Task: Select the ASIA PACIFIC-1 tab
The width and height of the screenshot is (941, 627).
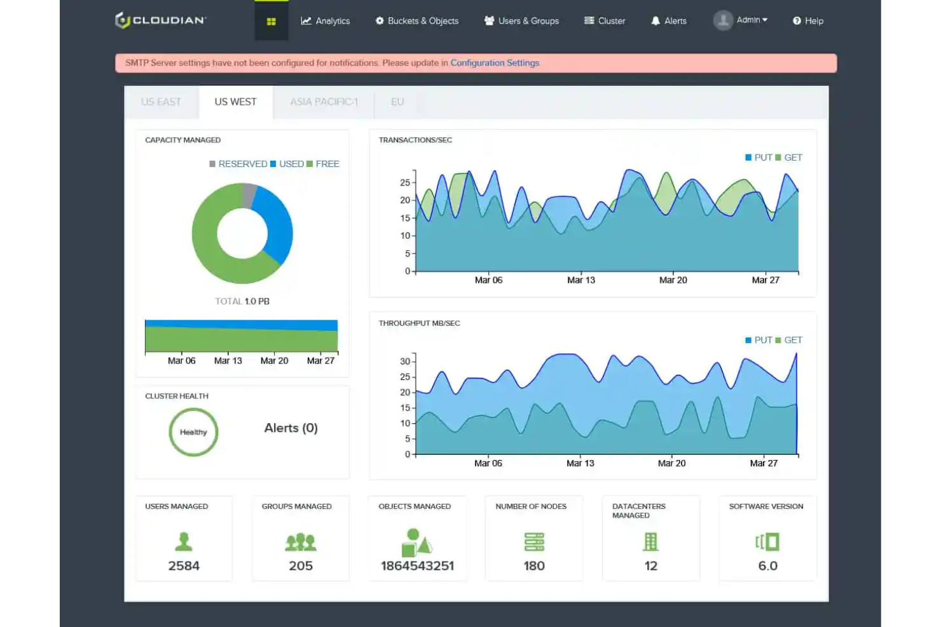Action: 324,102
